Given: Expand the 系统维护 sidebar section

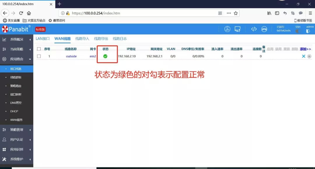Looking at the screenshot, I should (x=17, y=159).
